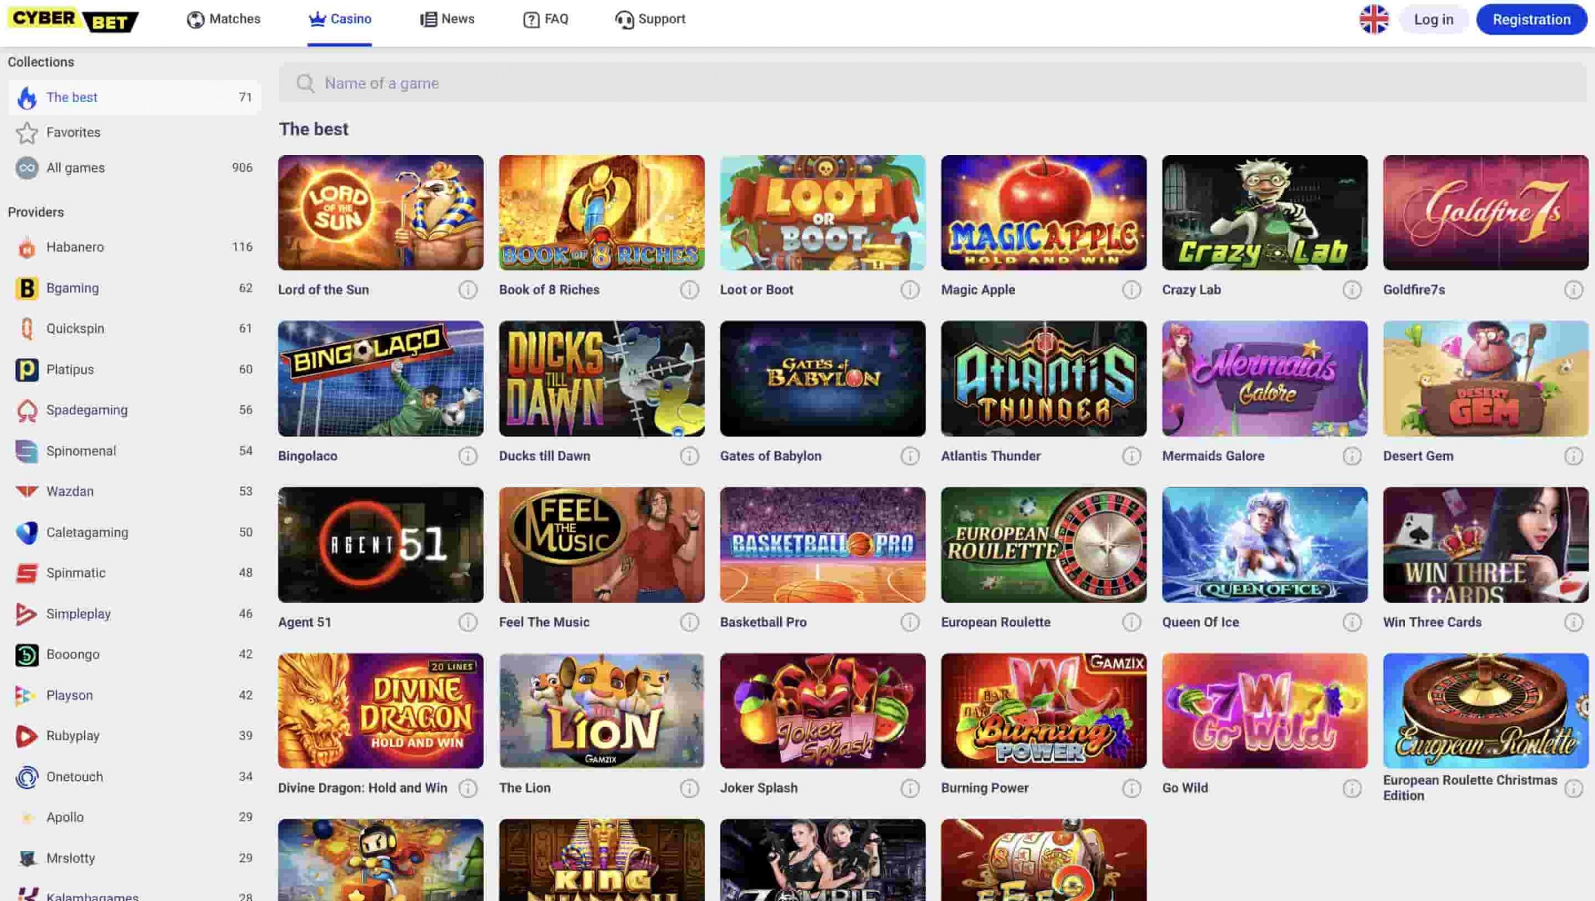Filter by Apollo provider

[135, 818]
